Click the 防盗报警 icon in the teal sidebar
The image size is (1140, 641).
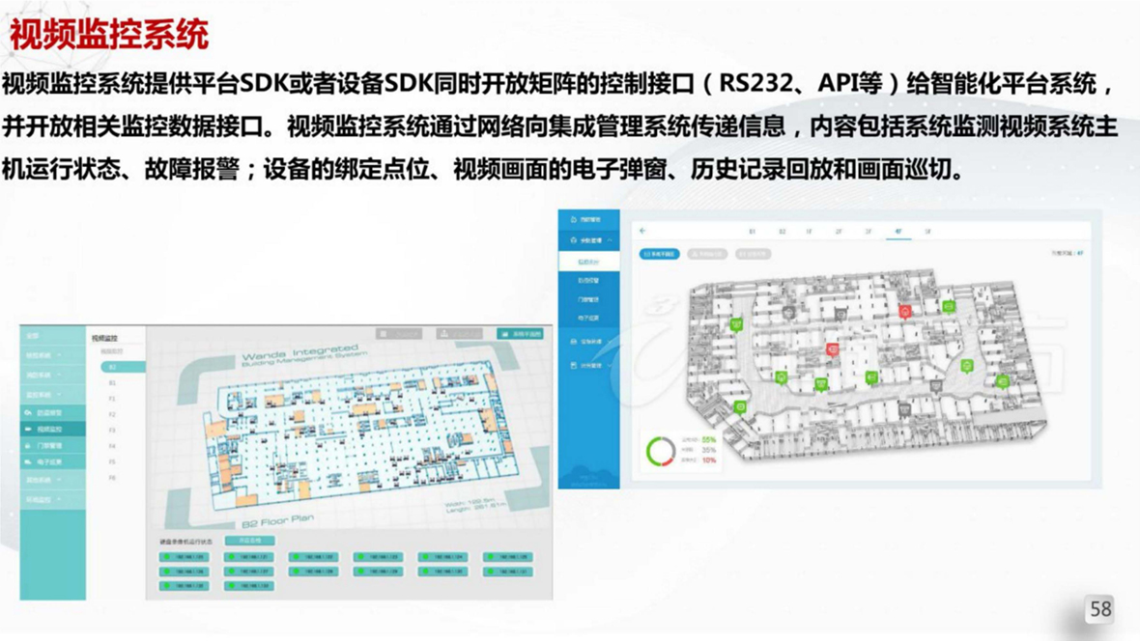click(29, 412)
